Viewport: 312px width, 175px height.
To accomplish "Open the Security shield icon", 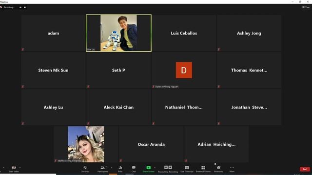I will coord(85,168).
